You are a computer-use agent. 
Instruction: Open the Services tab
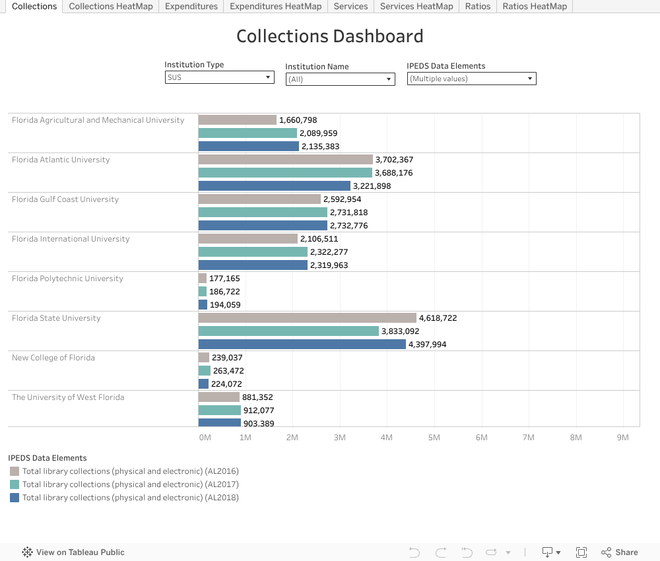click(x=350, y=7)
